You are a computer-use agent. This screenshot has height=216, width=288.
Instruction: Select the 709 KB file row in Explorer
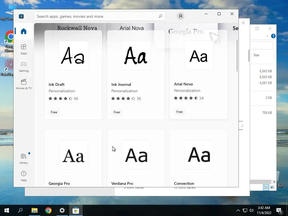pos(263,112)
